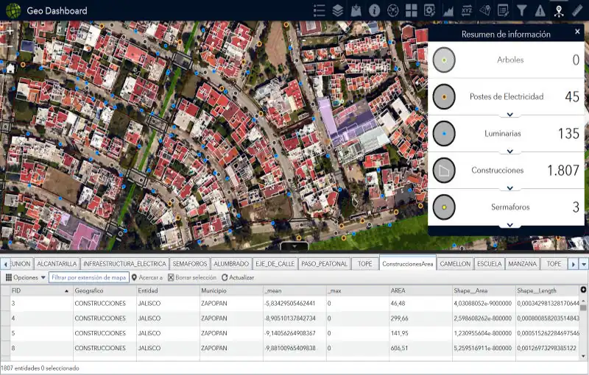Open the four-squares basemap gallery icon

[x=412, y=10]
